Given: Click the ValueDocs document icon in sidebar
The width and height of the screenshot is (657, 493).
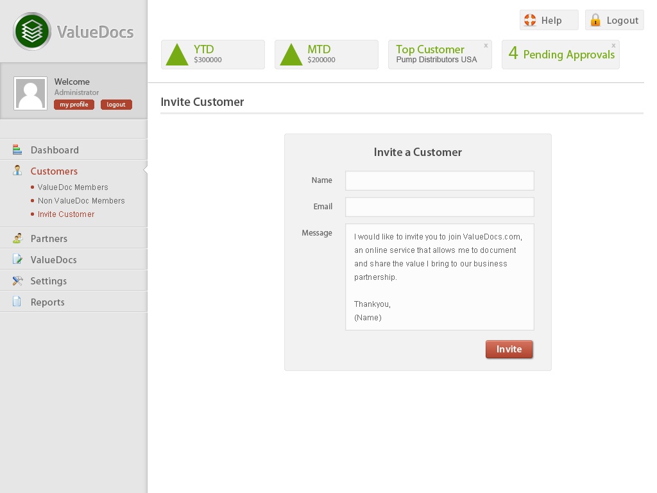Looking at the screenshot, I should [17, 259].
